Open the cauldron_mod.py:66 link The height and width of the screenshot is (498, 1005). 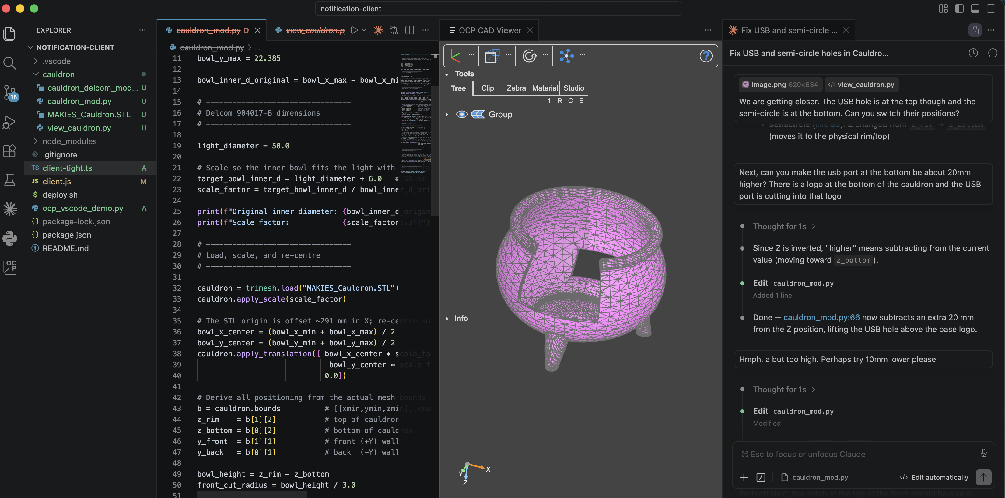pyautogui.click(x=821, y=317)
